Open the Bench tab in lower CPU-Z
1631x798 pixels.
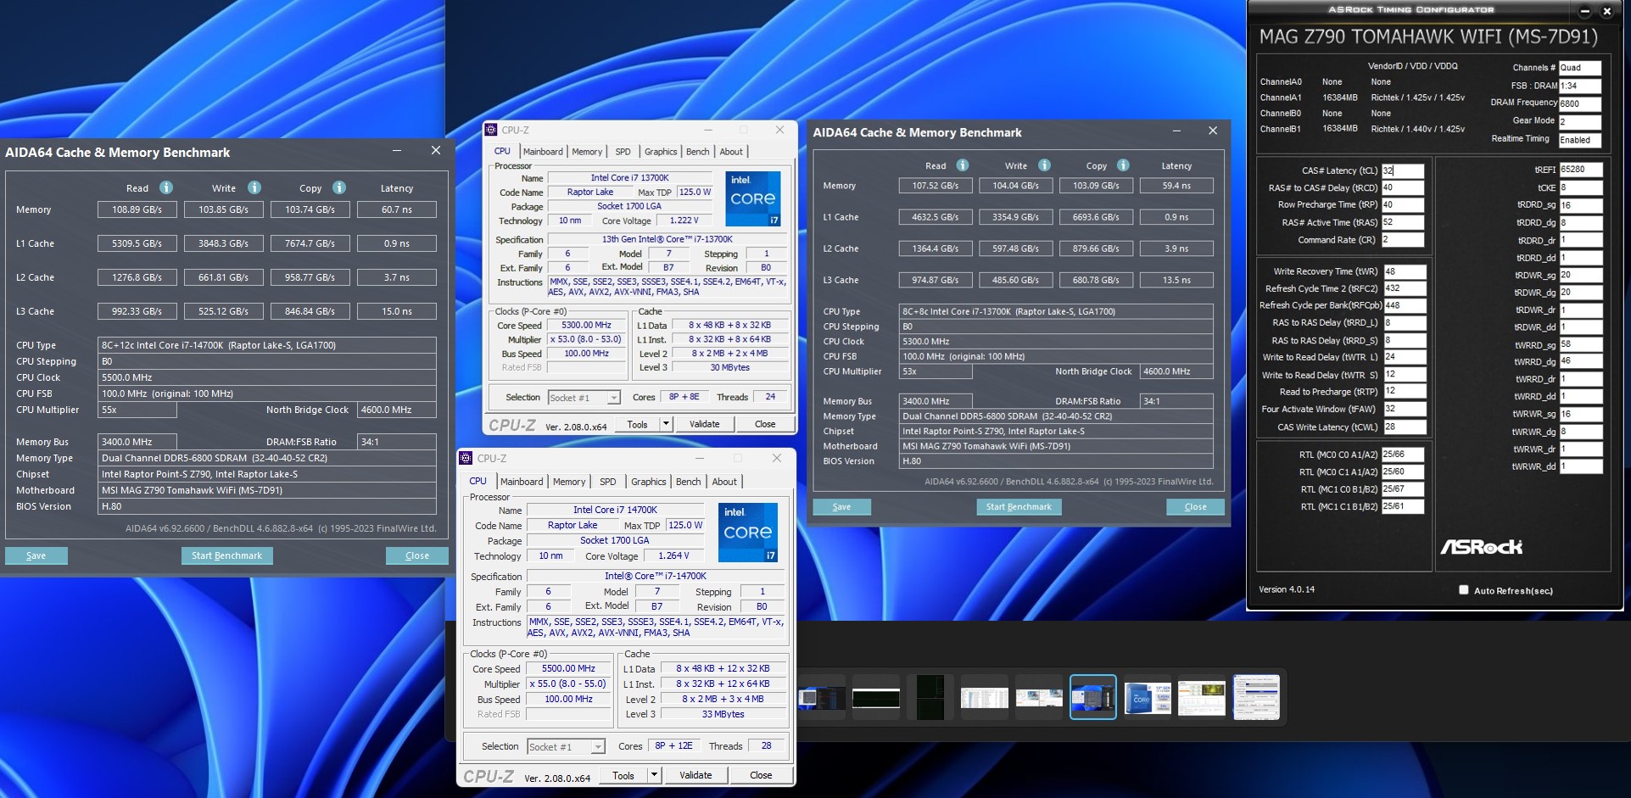click(x=688, y=482)
